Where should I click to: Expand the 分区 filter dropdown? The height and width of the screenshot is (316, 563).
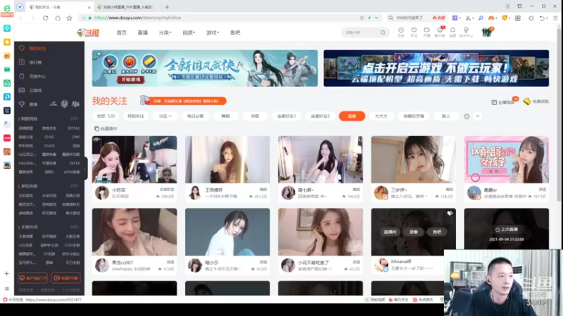[x=165, y=116]
